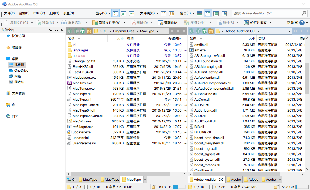
Task: Create a new folder with 新建文件夹(W)
Action: coord(107,23)
